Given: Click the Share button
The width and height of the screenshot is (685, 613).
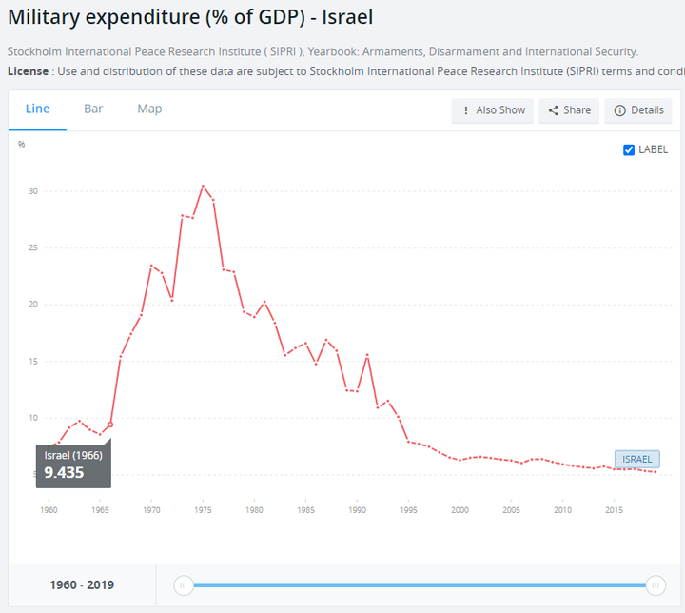Looking at the screenshot, I should coord(569,110).
